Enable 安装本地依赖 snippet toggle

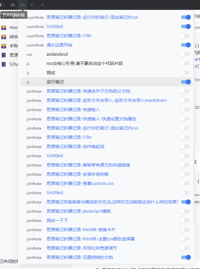[x=185, y=174]
